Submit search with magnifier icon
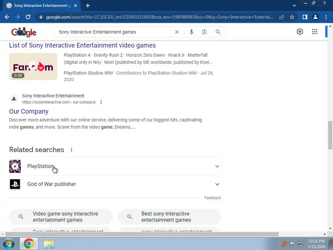The image size is (333, 250). [x=218, y=32]
